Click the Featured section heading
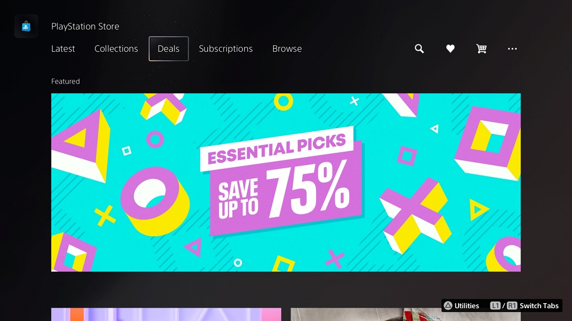The width and height of the screenshot is (572, 321). tap(65, 81)
